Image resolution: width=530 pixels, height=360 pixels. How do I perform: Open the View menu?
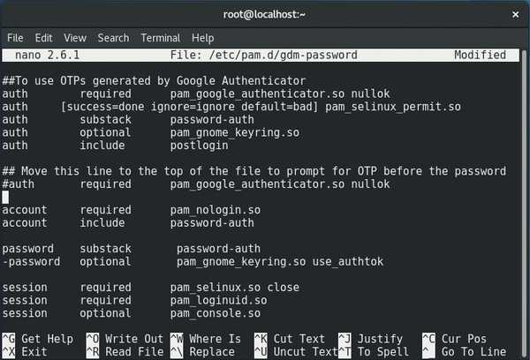click(75, 38)
